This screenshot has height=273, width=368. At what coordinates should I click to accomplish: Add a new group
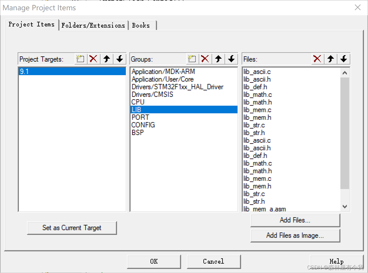192,59
